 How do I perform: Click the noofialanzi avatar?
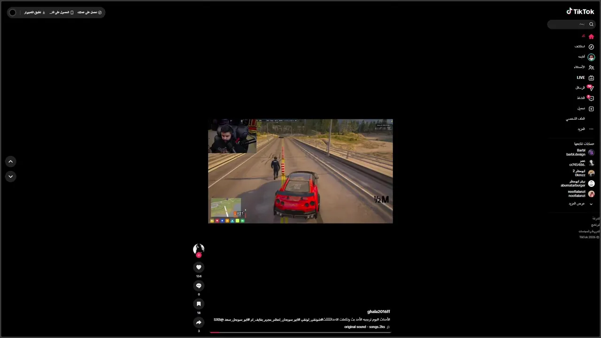tap(591, 194)
